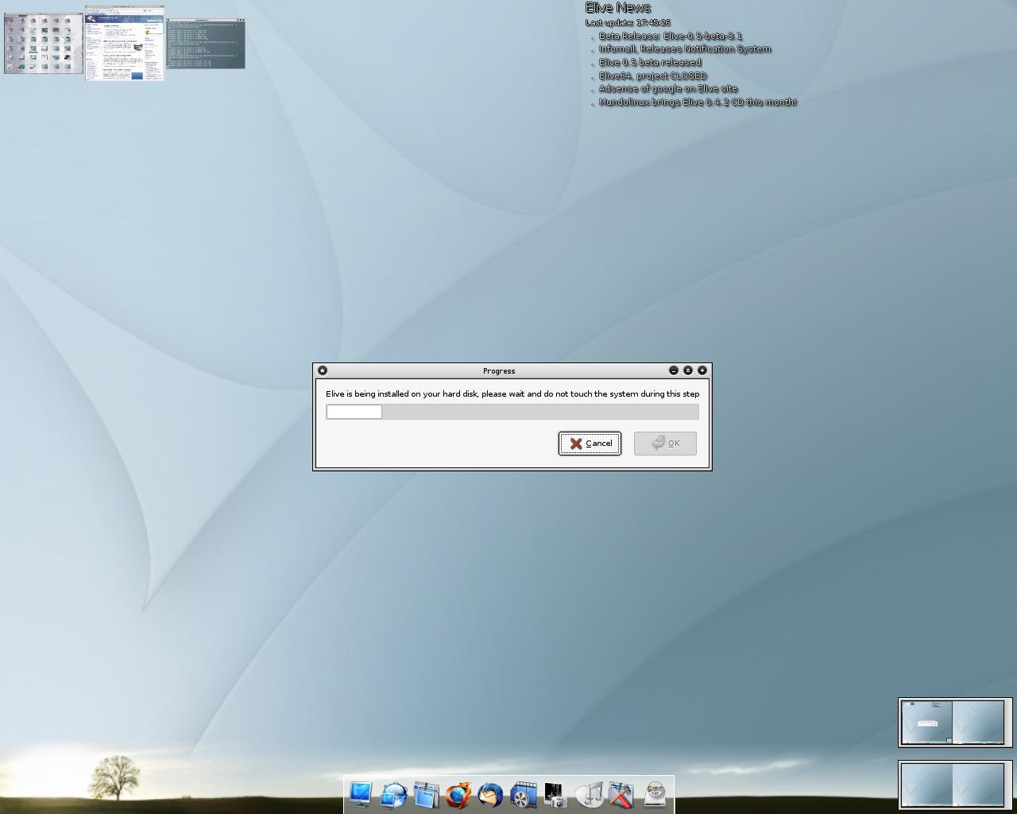This screenshot has width=1017, height=814.
Task: Select the terminal window thumbnail
Action: coord(206,44)
